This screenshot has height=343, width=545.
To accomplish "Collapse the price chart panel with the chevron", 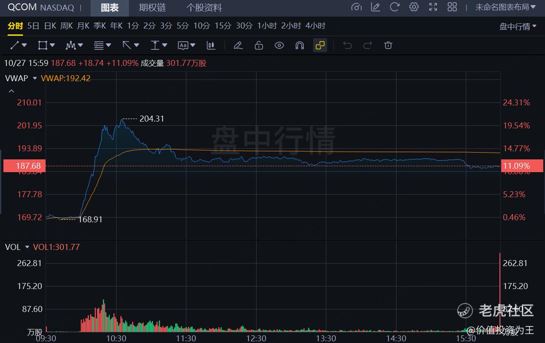I will 11,91.
